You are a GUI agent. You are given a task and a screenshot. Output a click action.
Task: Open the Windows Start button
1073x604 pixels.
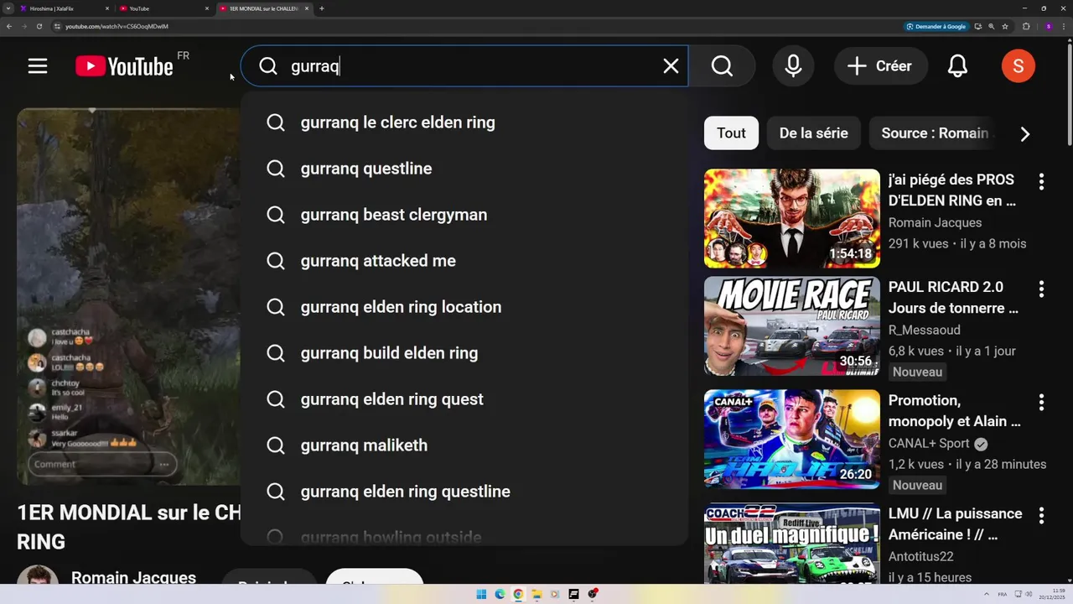click(x=481, y=594)
